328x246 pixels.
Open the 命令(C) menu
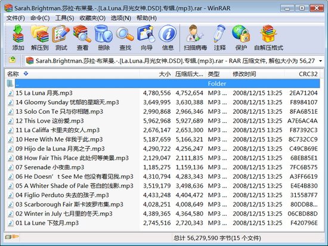(x=40, y=18)
